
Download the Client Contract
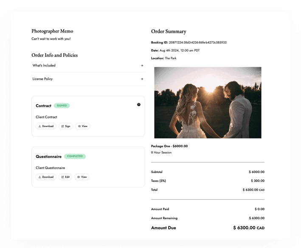tap(46, 126)
